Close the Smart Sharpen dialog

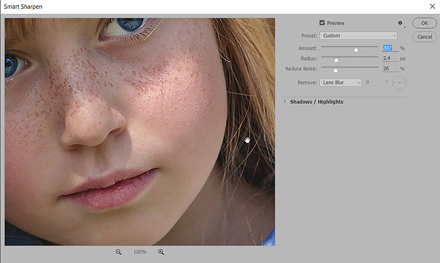tap(432, 6)
